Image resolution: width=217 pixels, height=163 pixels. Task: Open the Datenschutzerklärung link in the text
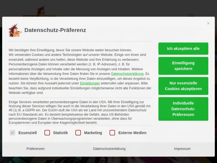tap(127, 74)
